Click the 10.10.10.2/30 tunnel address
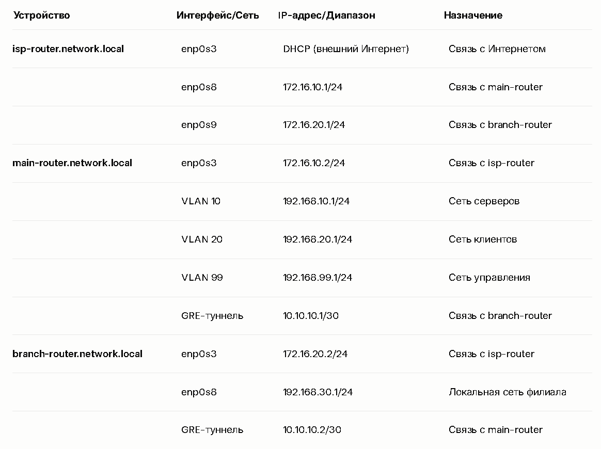Viewport: 601px width, 449px height. click(312, 430)
